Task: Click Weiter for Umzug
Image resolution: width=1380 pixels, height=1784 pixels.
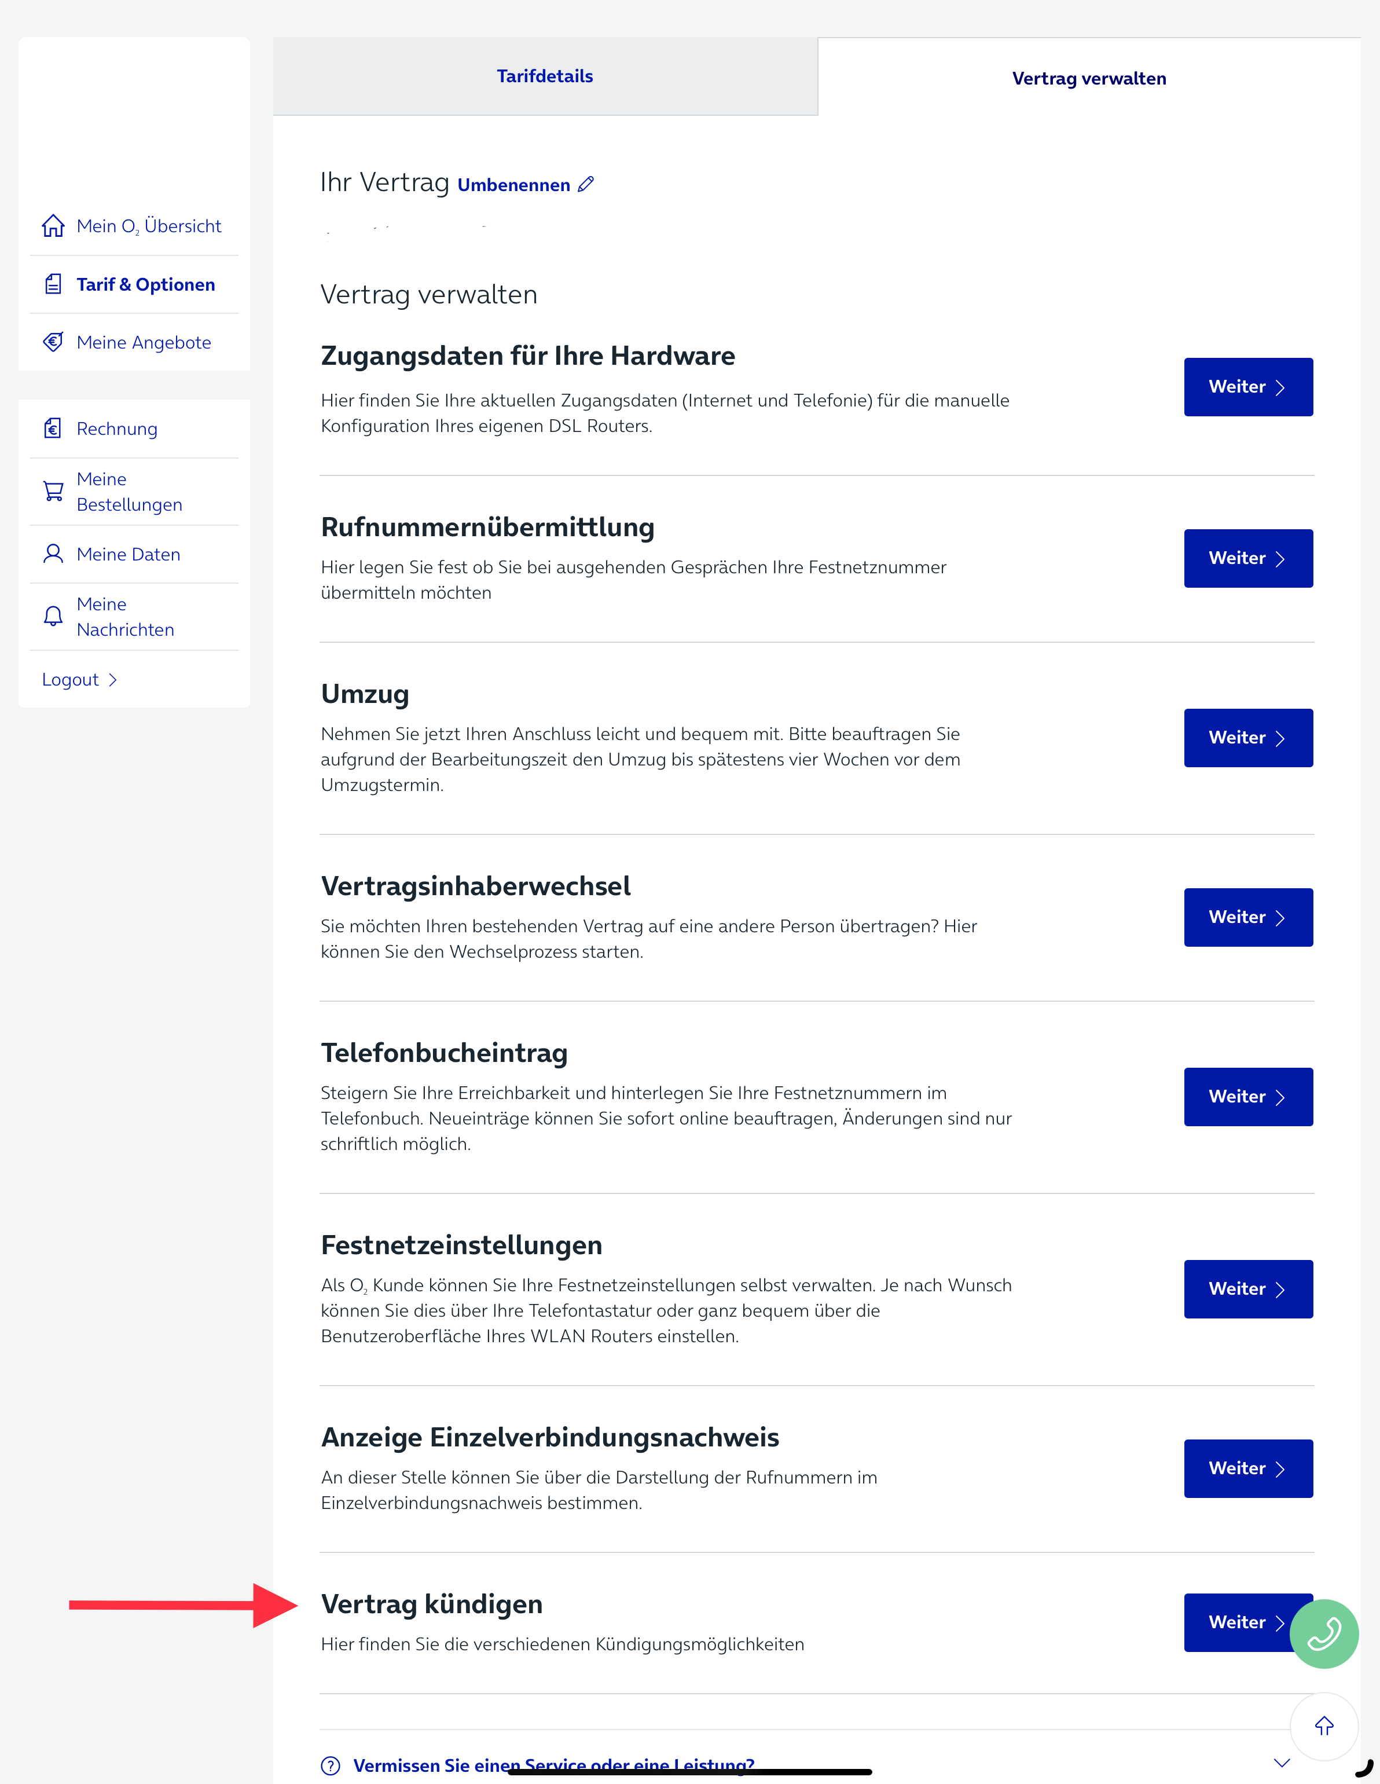Action: point(1247,738)
